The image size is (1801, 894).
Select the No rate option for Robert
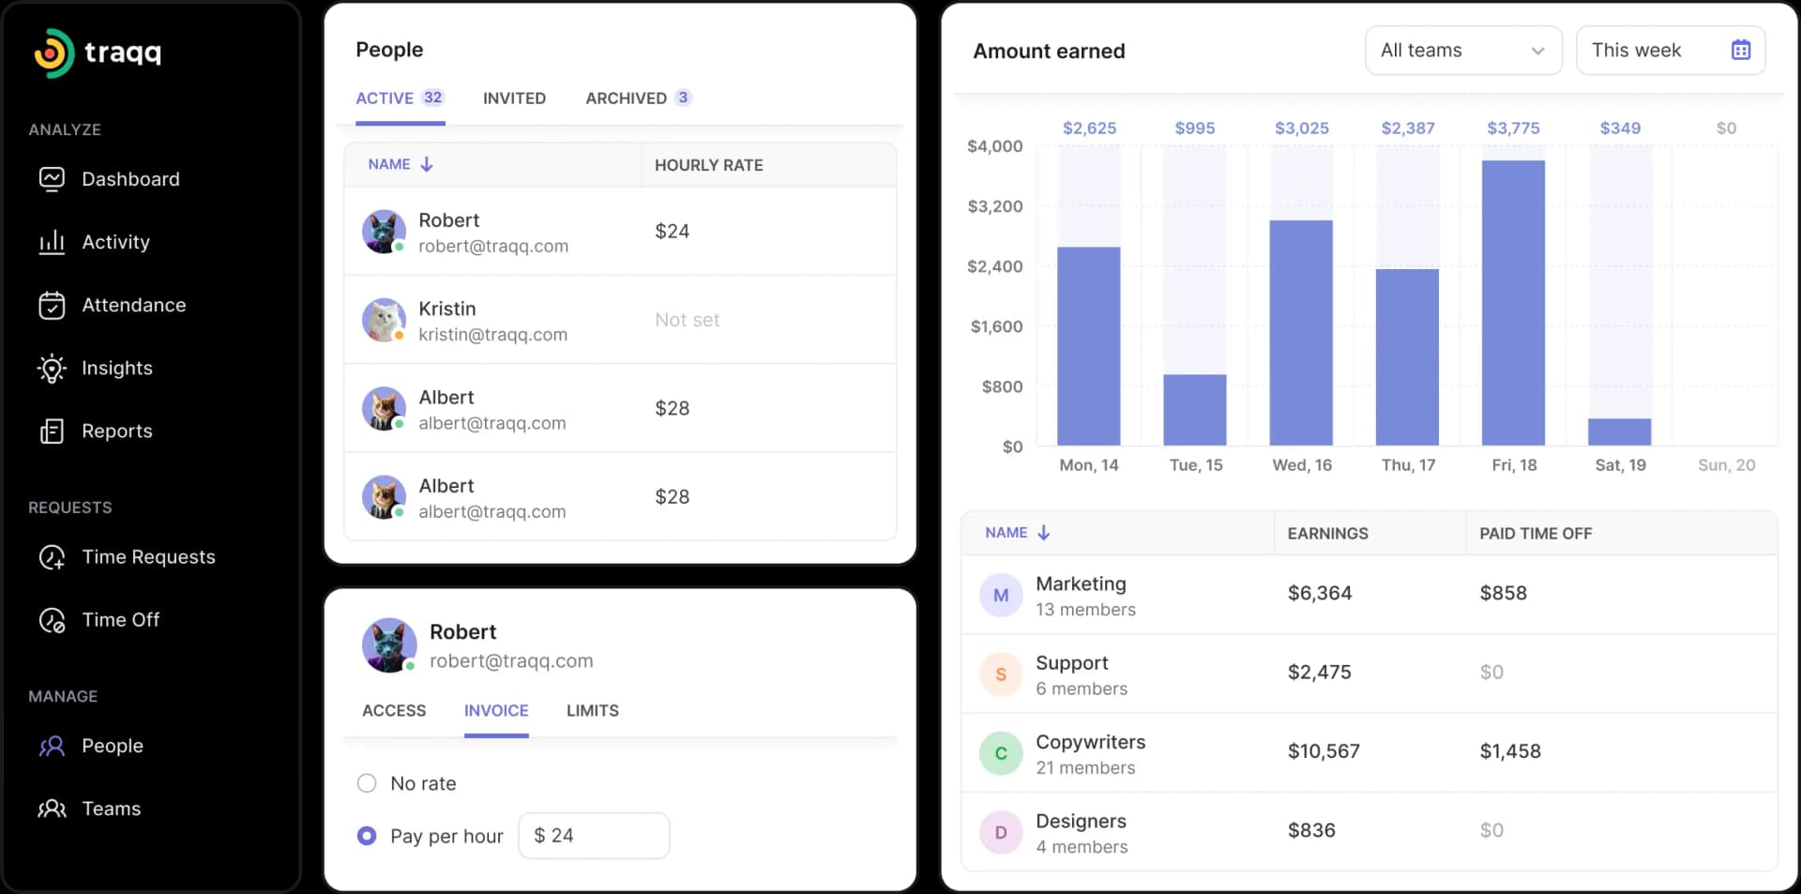(x=367, y=782)
